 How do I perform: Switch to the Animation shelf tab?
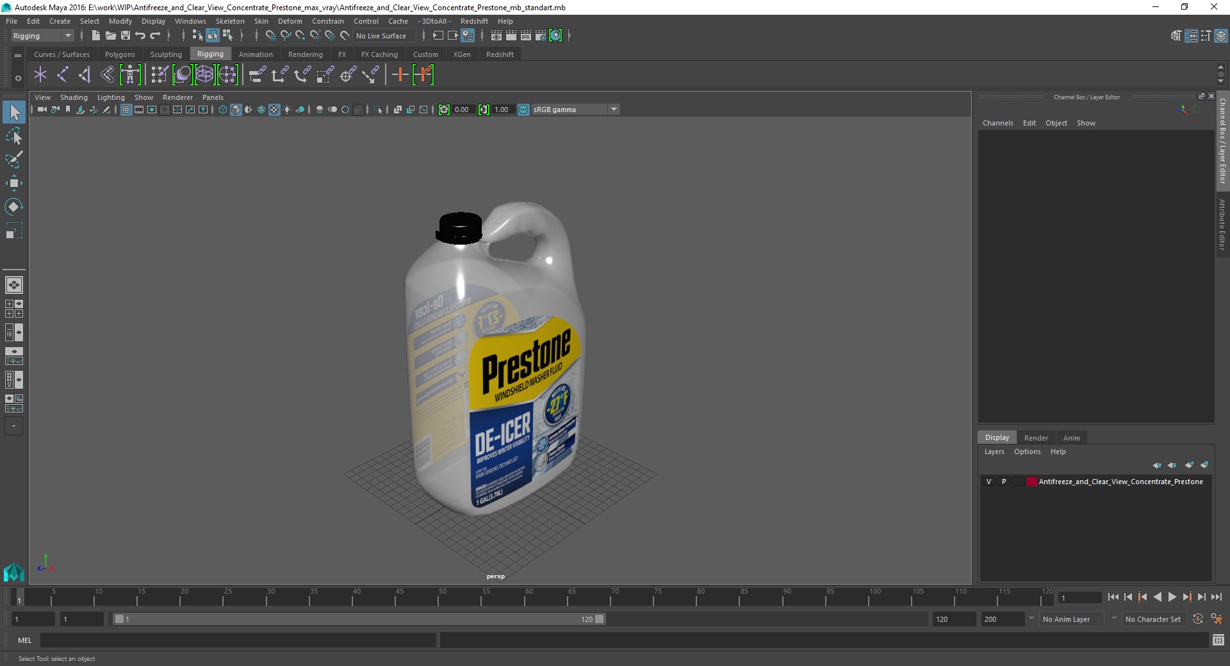pyautogui.click(x=256, y=54)
